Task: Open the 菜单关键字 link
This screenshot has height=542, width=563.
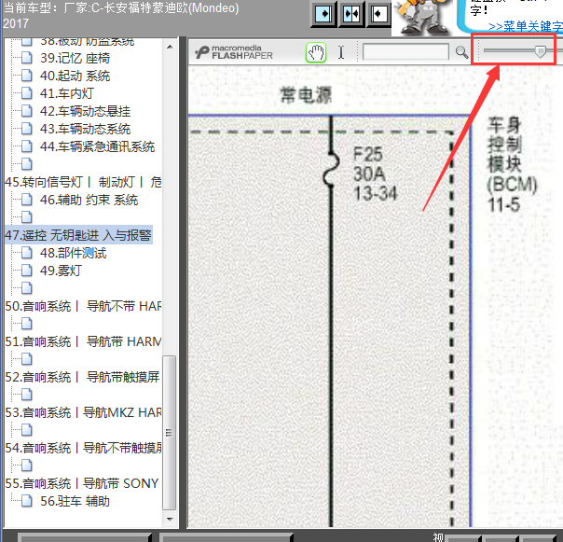Action: point(526,26)
